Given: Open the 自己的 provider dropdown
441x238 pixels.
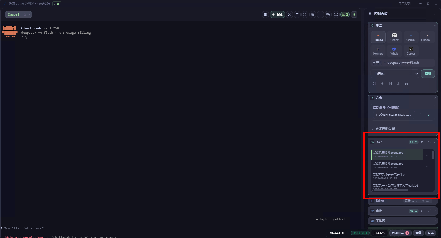Looking at the screenshot, I should click(x=395, y=74).
